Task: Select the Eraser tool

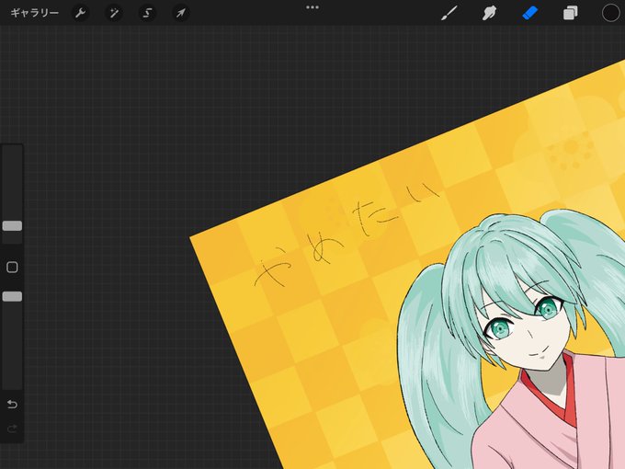Action: (529, 13)
